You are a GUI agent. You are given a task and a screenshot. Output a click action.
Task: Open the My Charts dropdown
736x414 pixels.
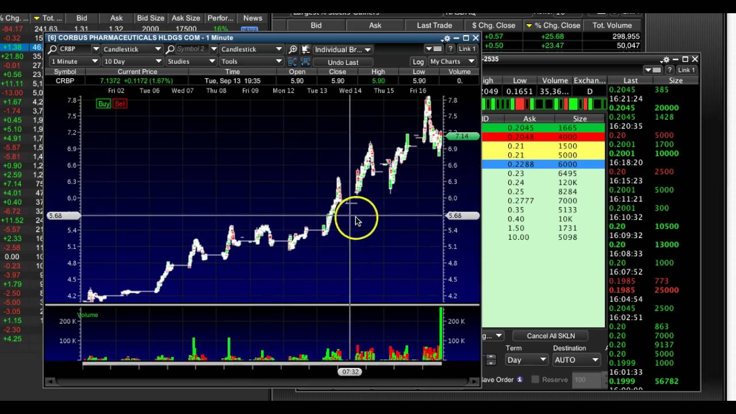453,62
